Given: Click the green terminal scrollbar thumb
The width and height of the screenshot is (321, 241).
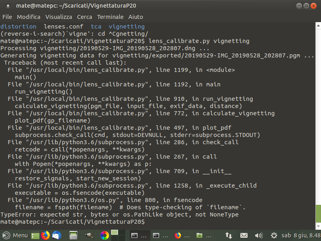Looking at the screenshot, I should (x=318, y=214).
